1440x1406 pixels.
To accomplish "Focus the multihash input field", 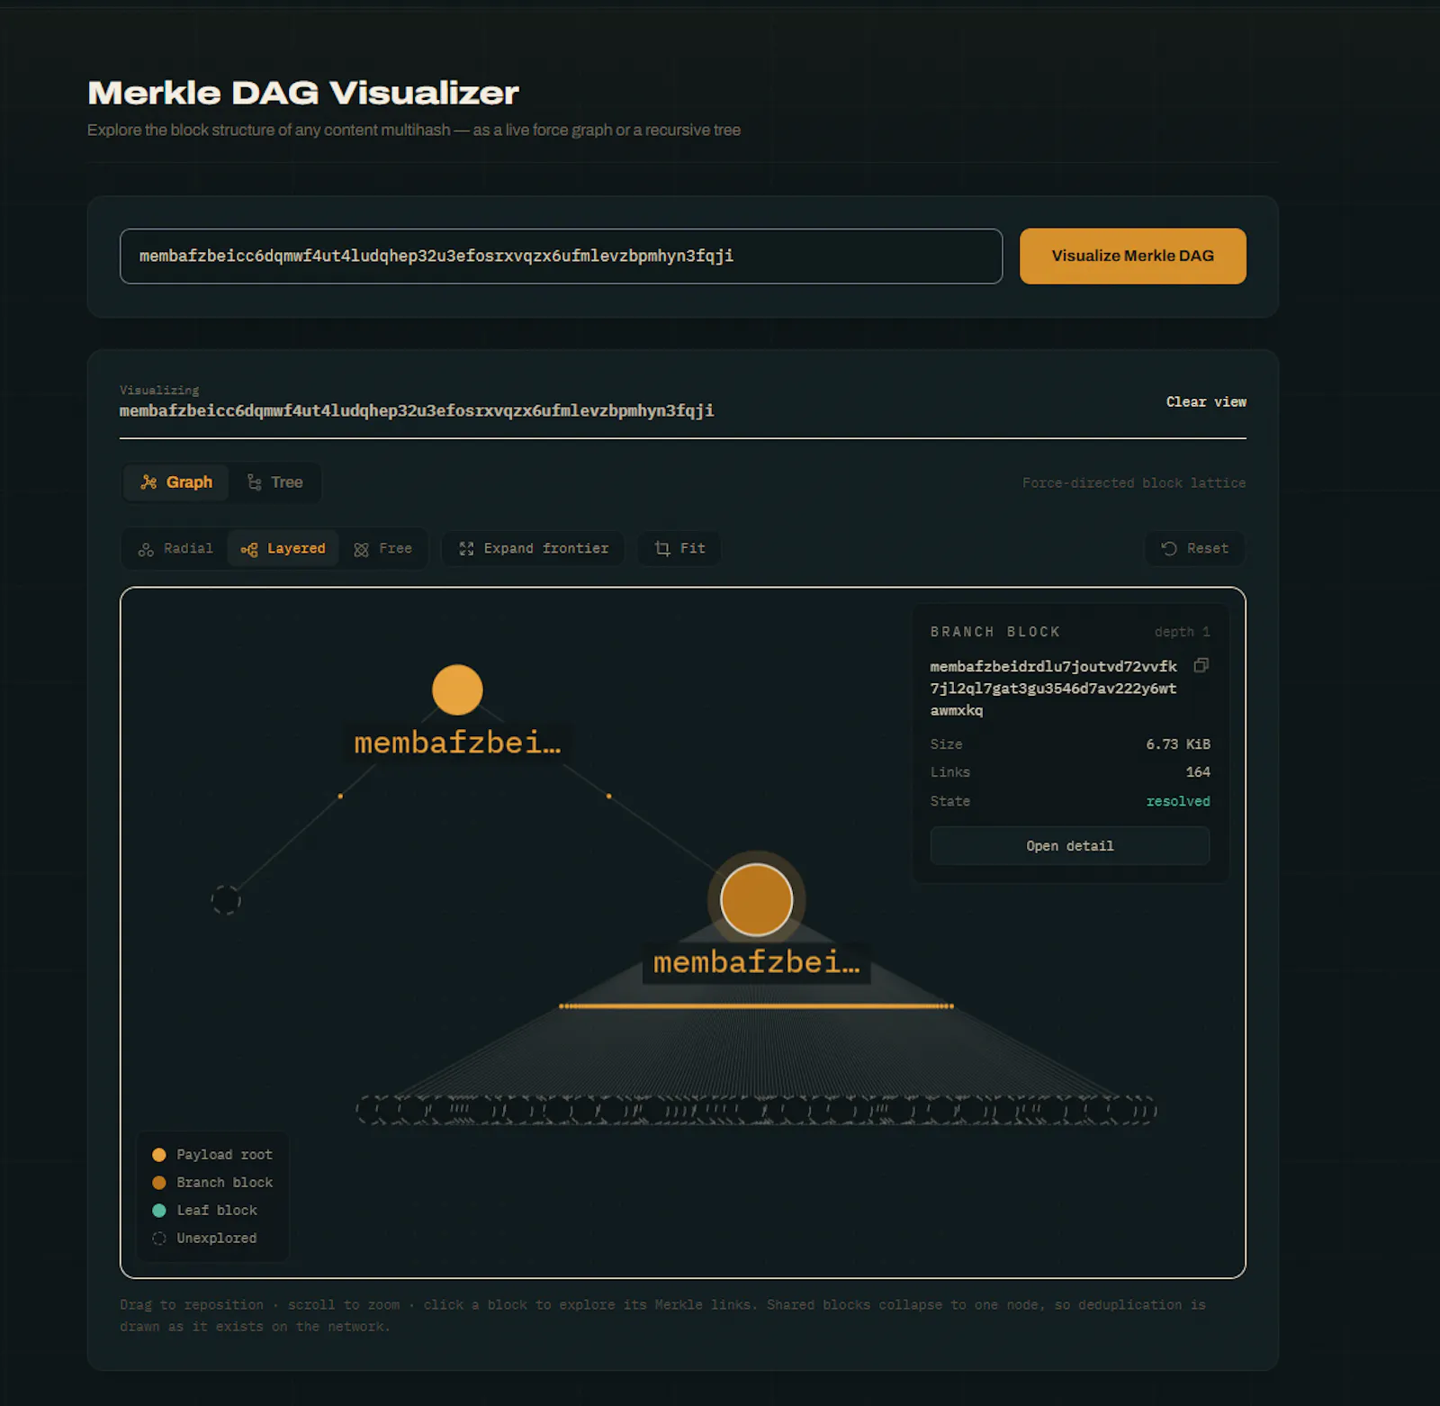I will click(561, 256).
